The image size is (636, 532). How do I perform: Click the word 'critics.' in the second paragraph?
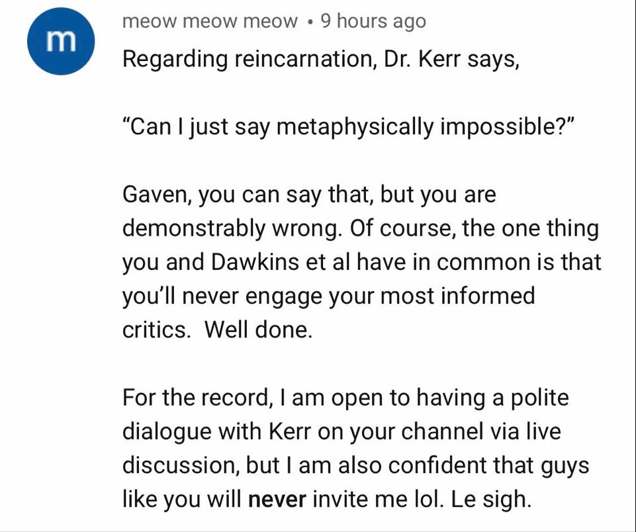(x=156, y=330)
